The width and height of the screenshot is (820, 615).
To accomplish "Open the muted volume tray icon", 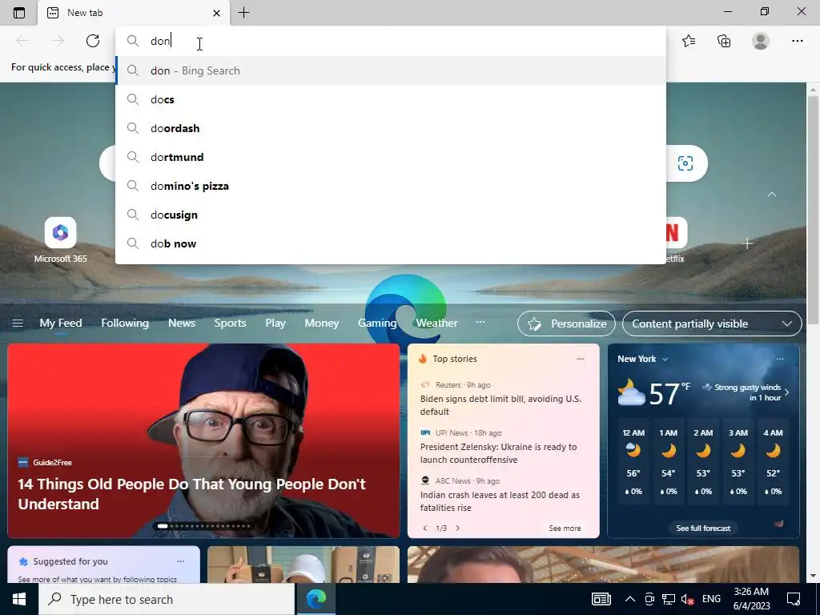I will click(688, 599).
